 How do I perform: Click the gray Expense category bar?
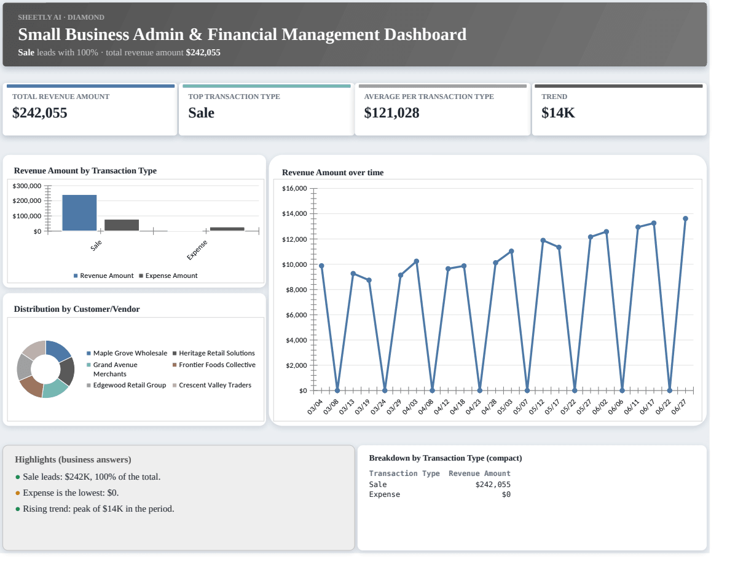pos(227,229)
